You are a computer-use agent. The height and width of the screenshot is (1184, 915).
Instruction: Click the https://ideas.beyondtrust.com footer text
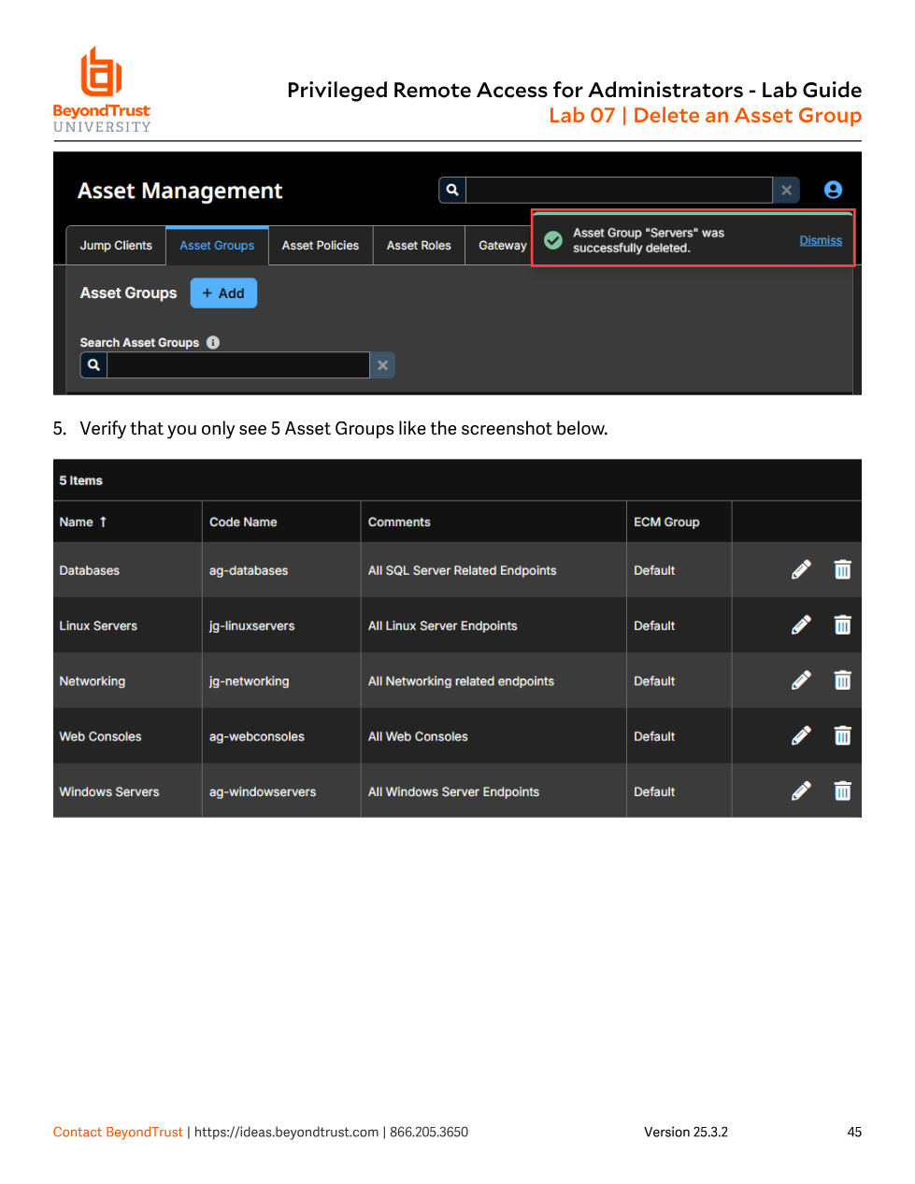[x=286, y=1132]
